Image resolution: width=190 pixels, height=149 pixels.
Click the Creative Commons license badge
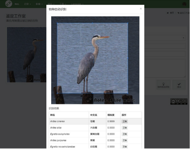click(179, 101)
